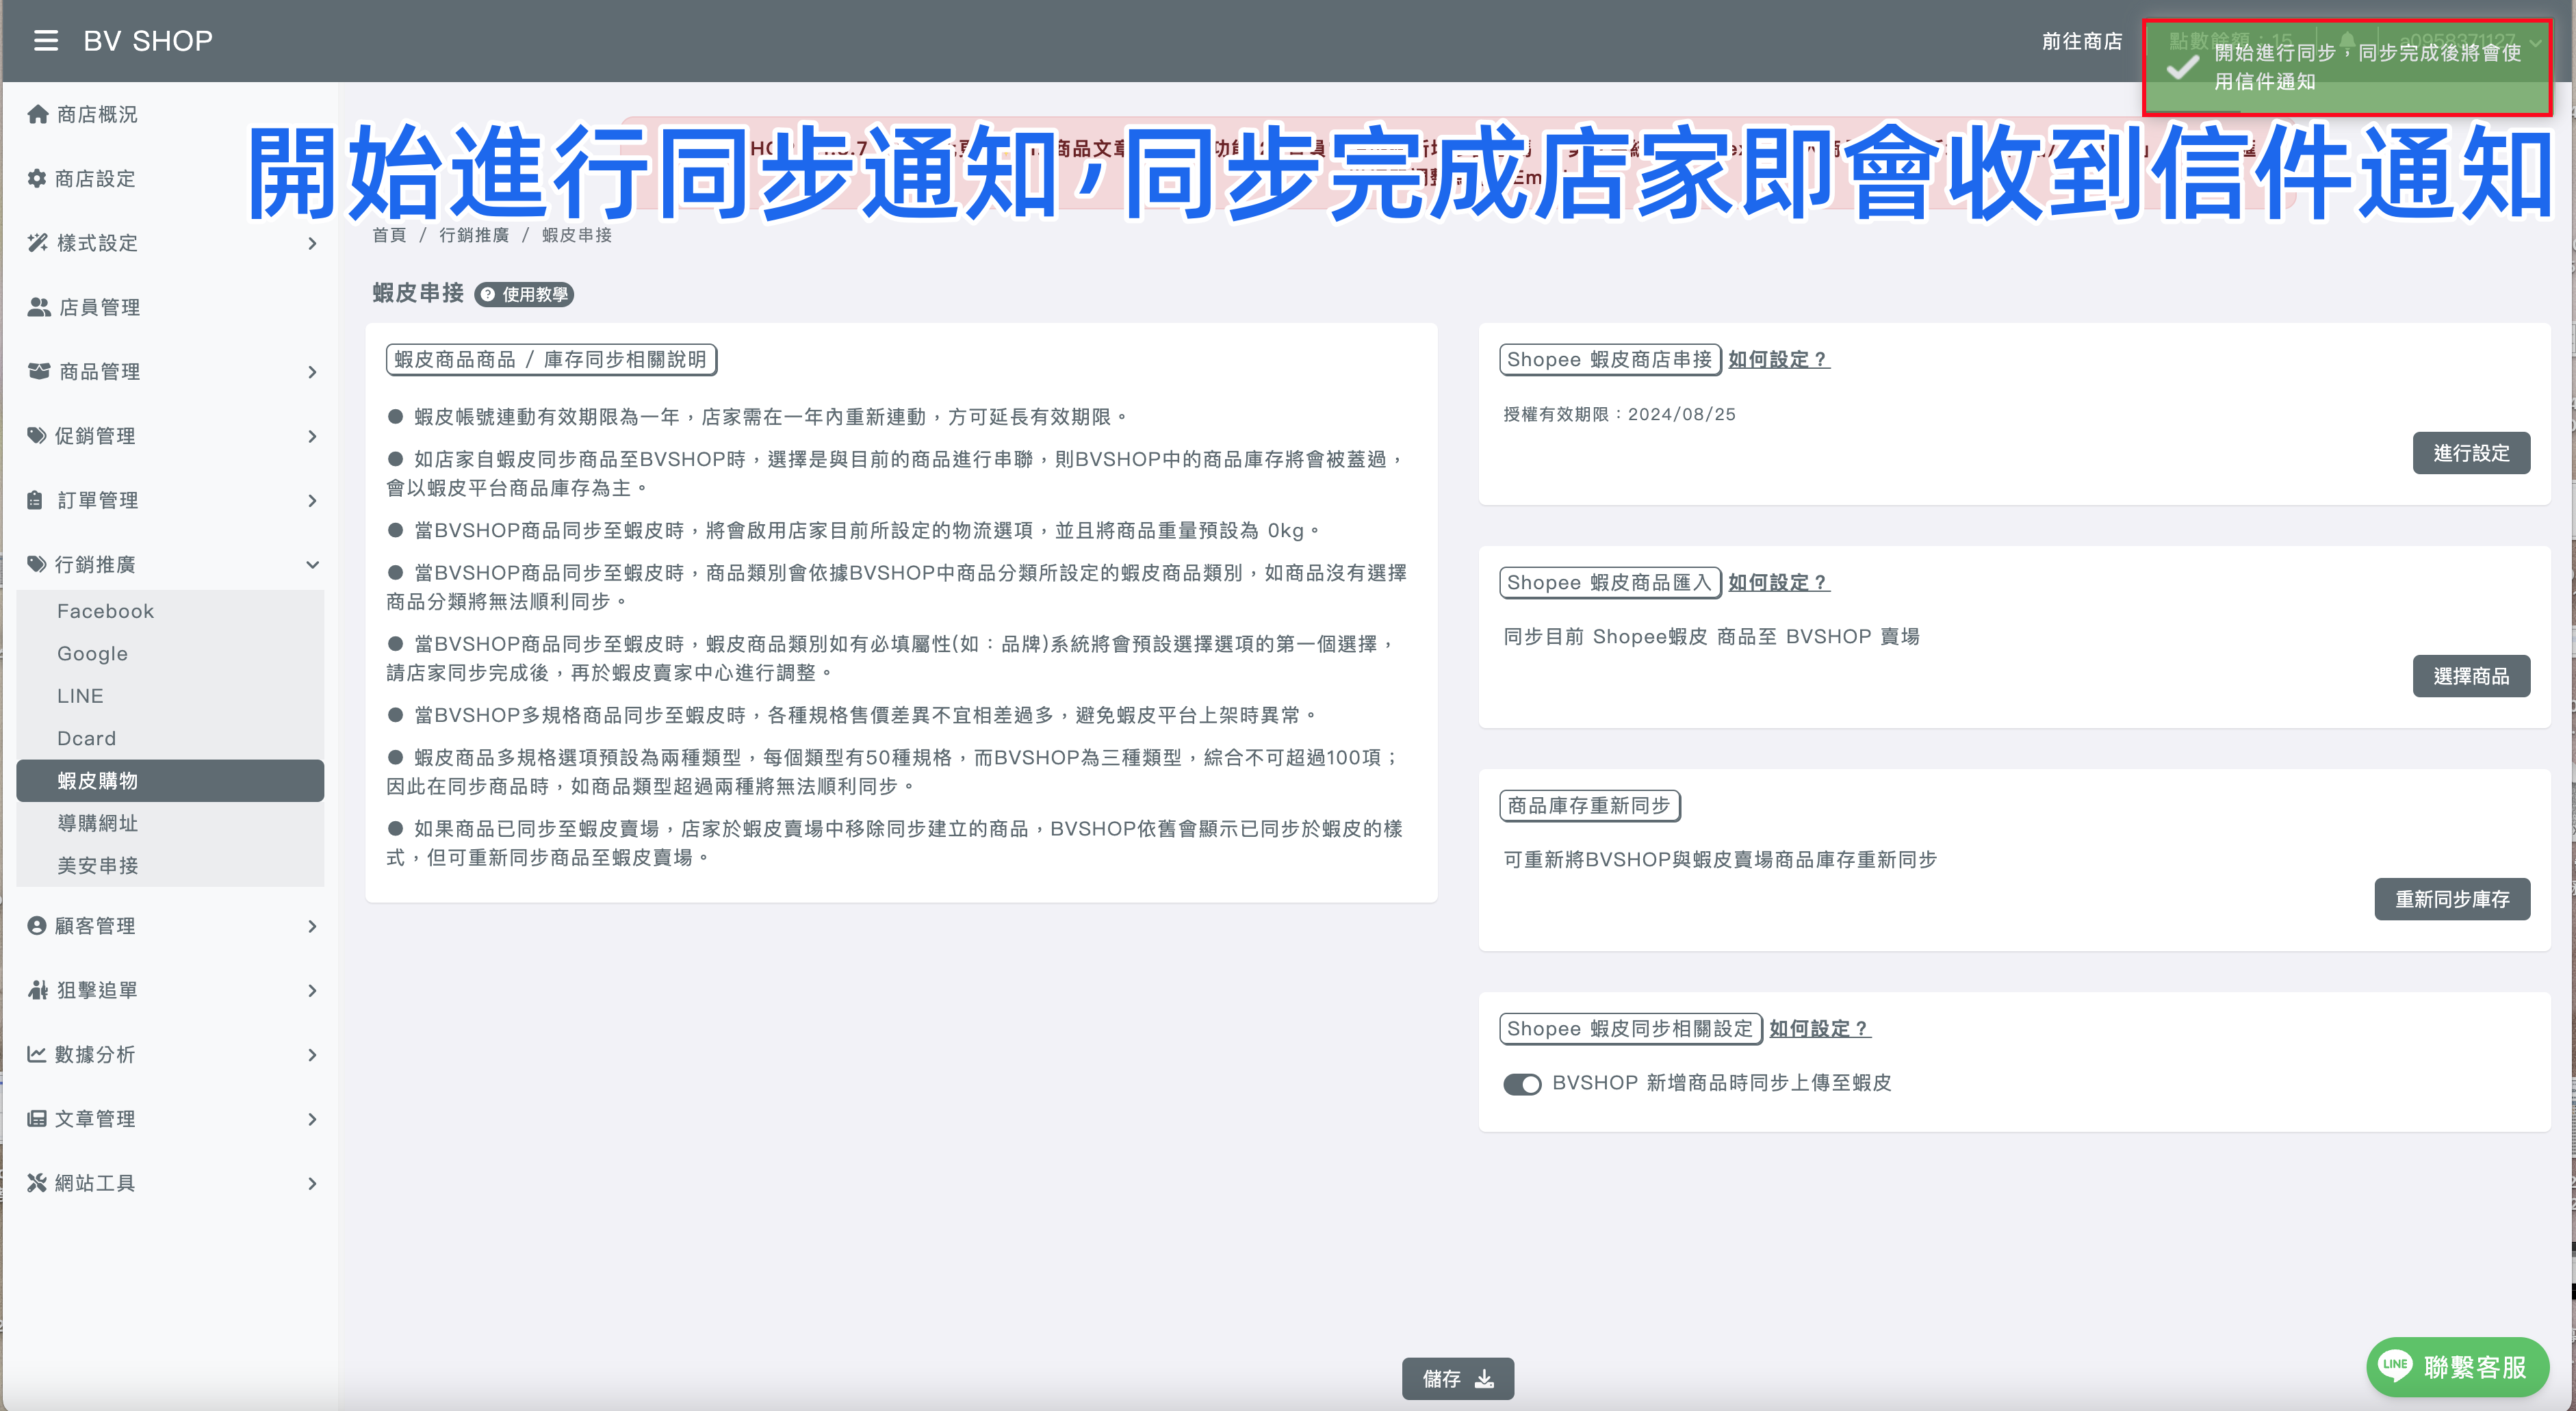Toggle BVSHOP 新增商品時同步上傳至蝦皮 switch
This screenshot has width=2576, height=1411.
[x=1522, y=1084]
